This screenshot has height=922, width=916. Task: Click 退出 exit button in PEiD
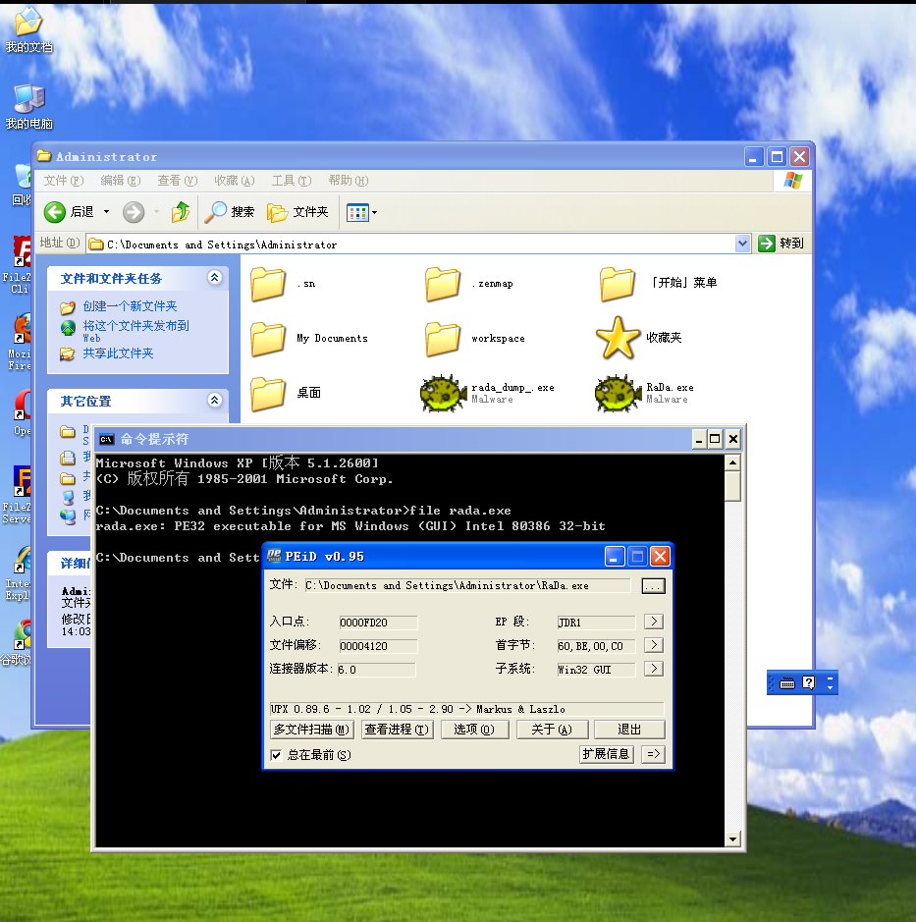click(629, 730)
